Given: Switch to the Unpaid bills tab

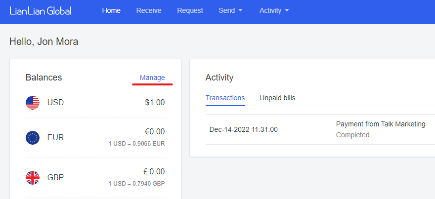Looking at the screenshot, I should 277,98.
